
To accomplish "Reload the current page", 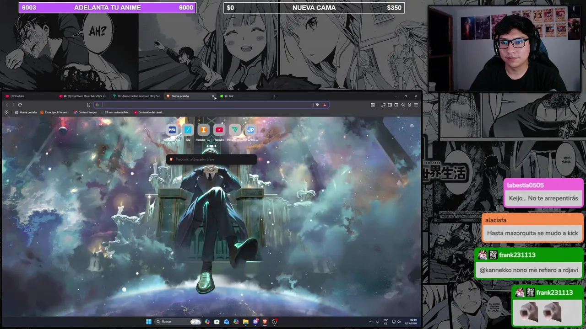I will [x=20, y=105].
